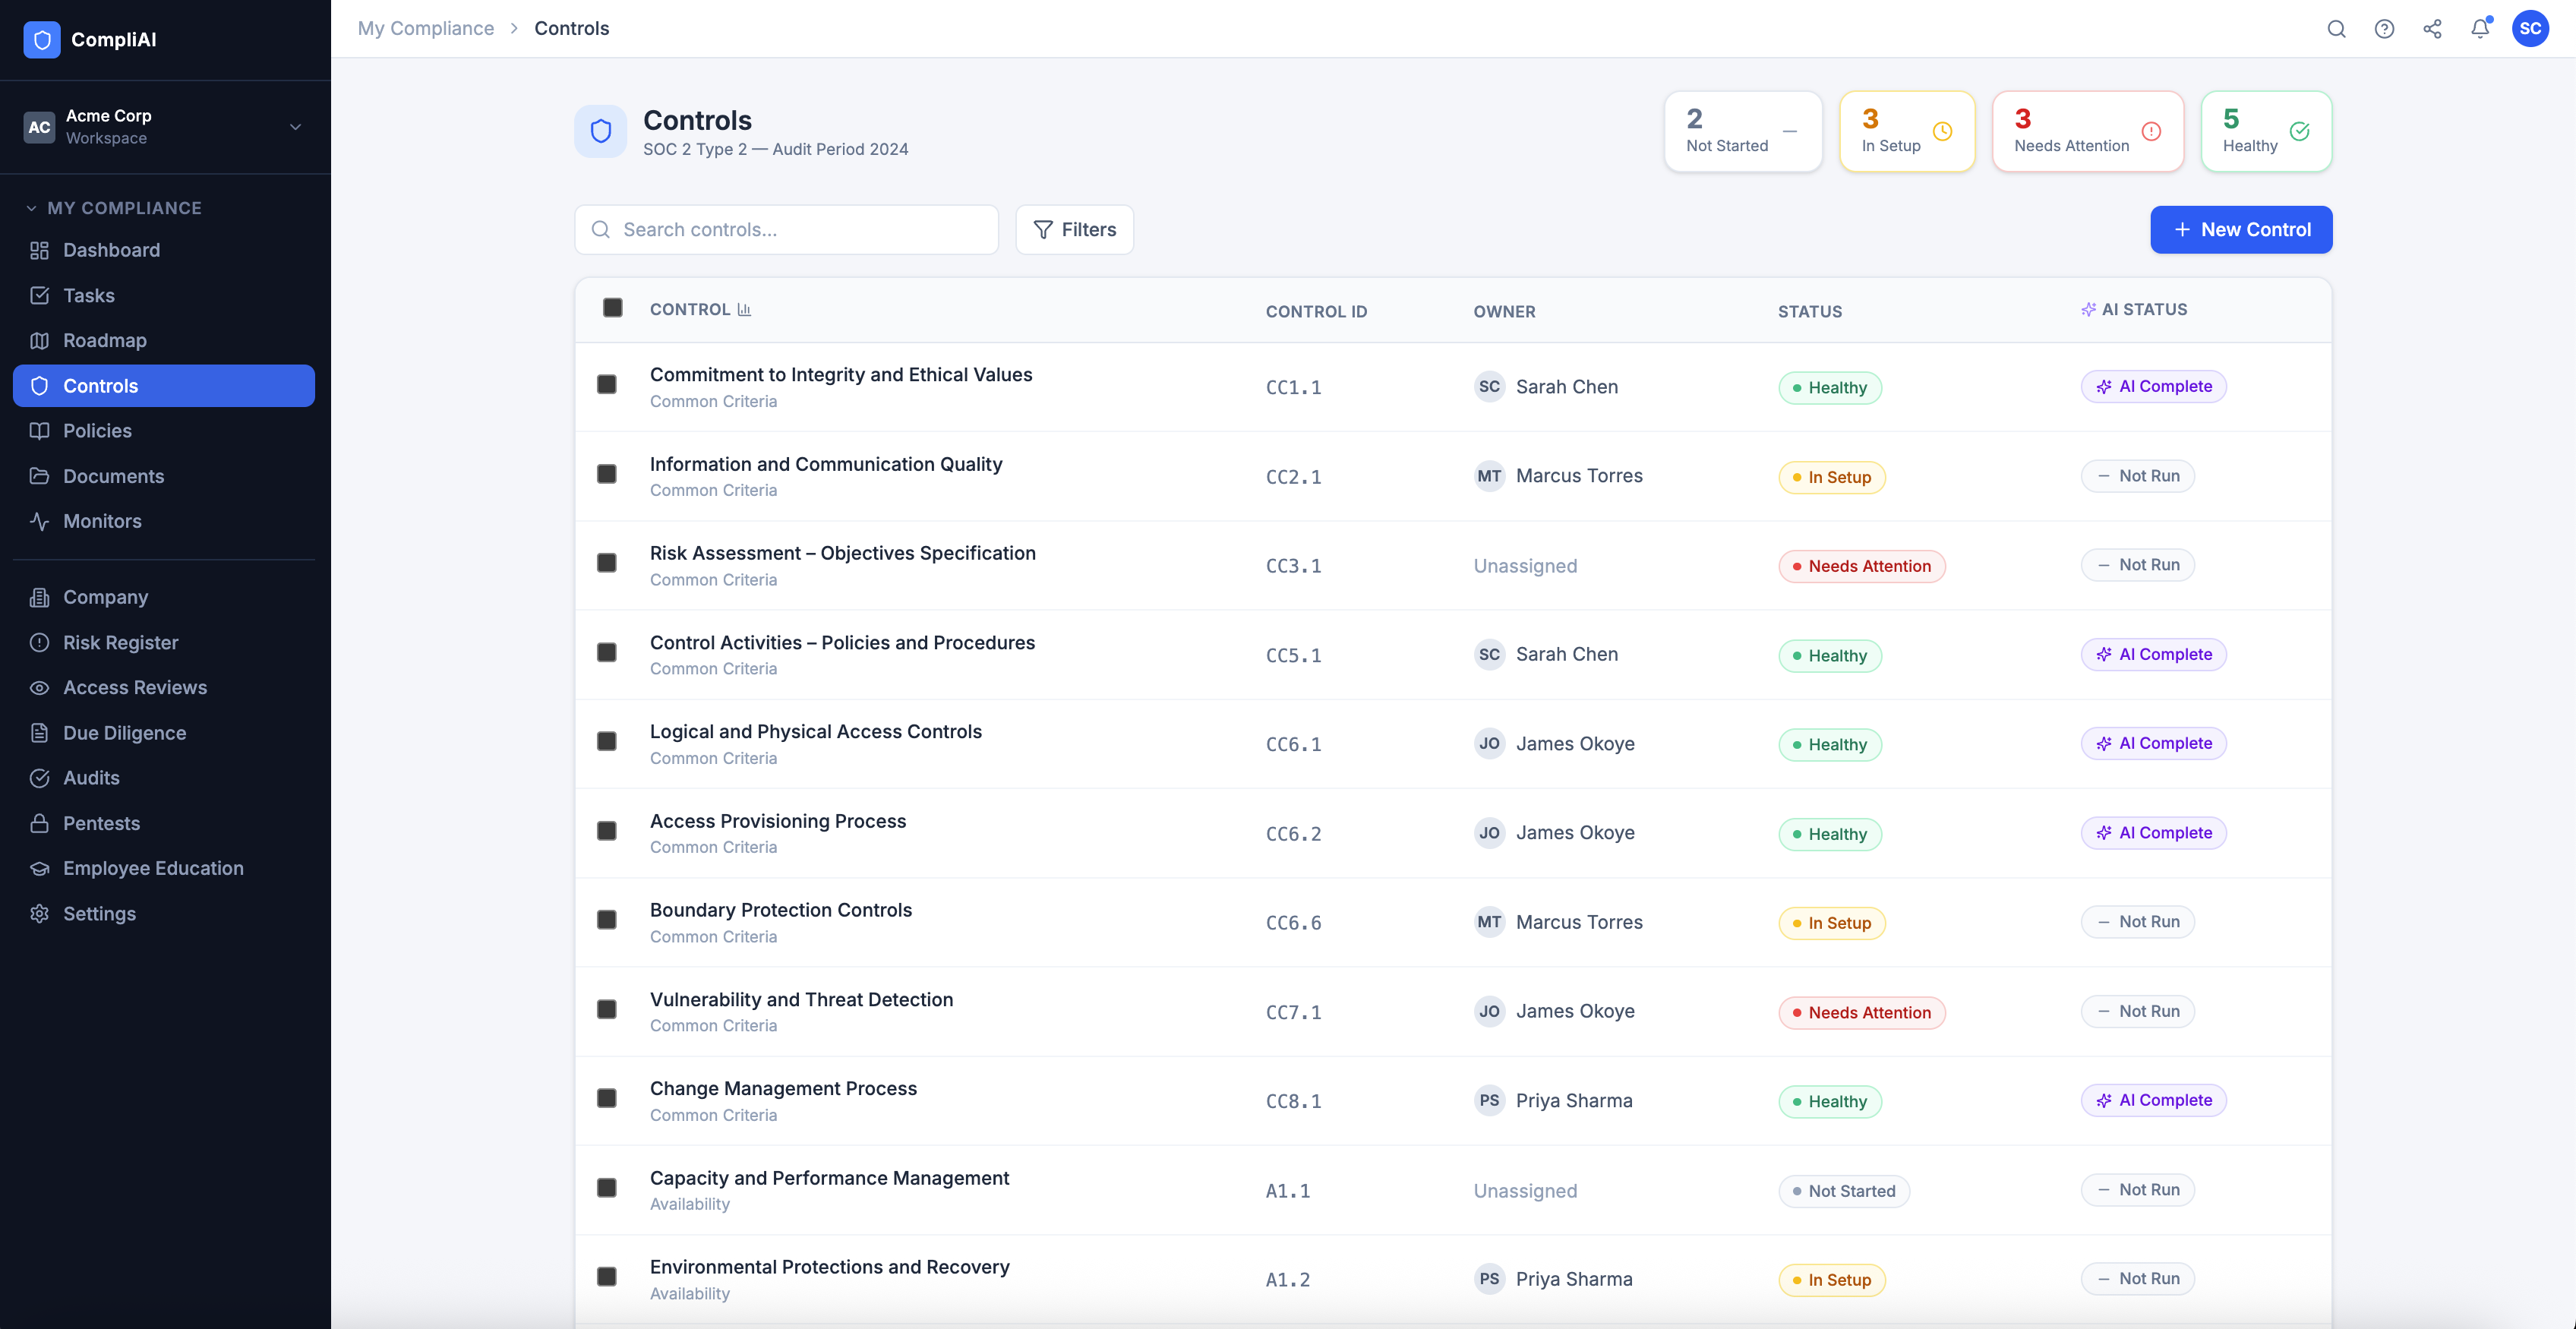Click the Search controls input field
The height and width of the screenshot is (1329, 2576).
pos(786,230)
